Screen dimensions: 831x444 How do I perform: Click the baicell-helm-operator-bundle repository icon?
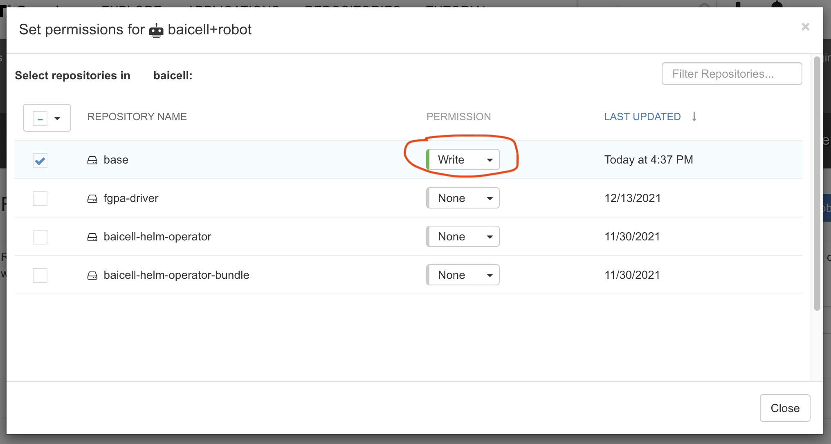pyautogui.click(x=92, y=276)
